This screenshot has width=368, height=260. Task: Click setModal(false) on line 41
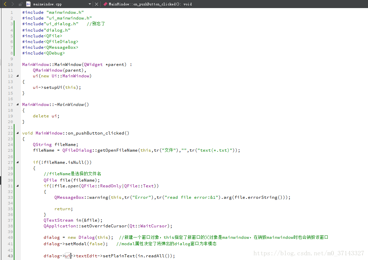coord(85,244)
